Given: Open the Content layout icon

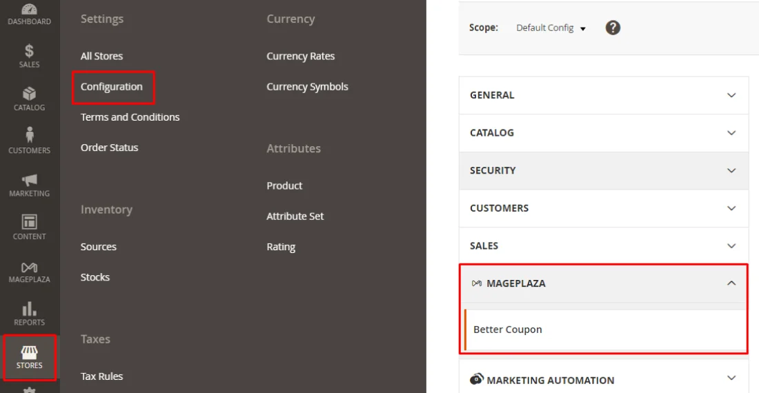Looking at the screenshot, I should tap(29, 222).
